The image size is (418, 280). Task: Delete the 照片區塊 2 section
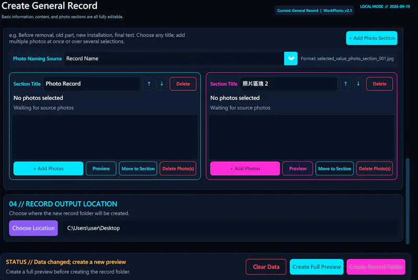379,84
